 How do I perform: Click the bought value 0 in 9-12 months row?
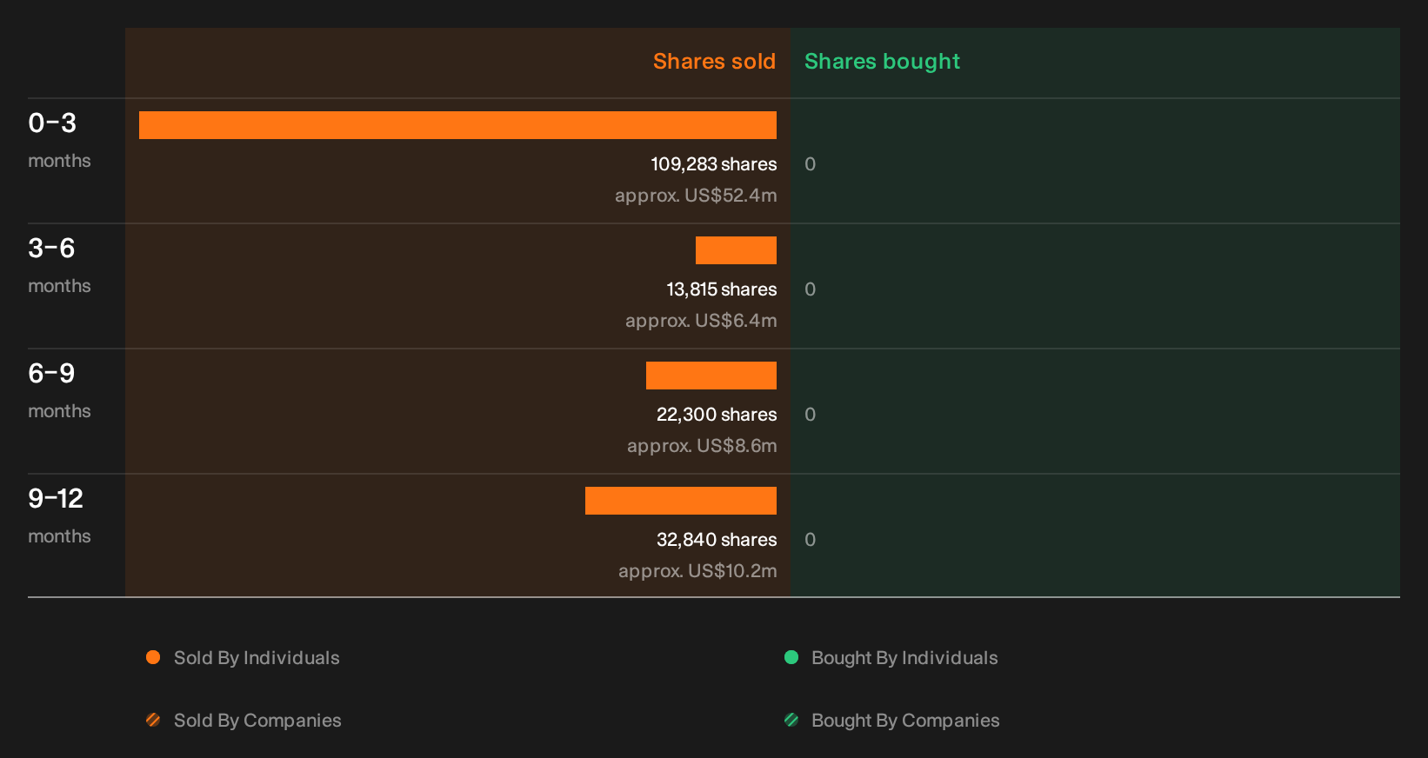pyautogui.click(x=811, y=540)
